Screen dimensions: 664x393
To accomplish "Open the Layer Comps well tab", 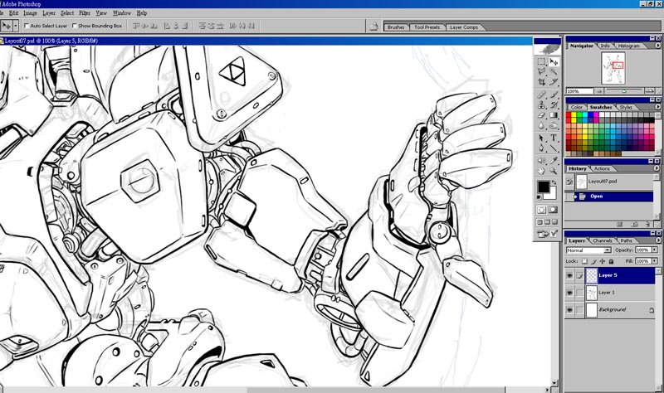I will (464, 27).
